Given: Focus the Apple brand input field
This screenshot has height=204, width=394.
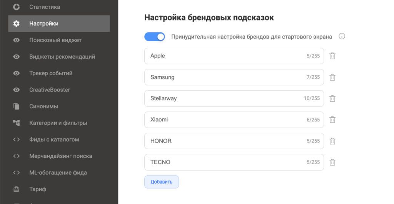Looking at the screenshot, I should pos(234,56).
